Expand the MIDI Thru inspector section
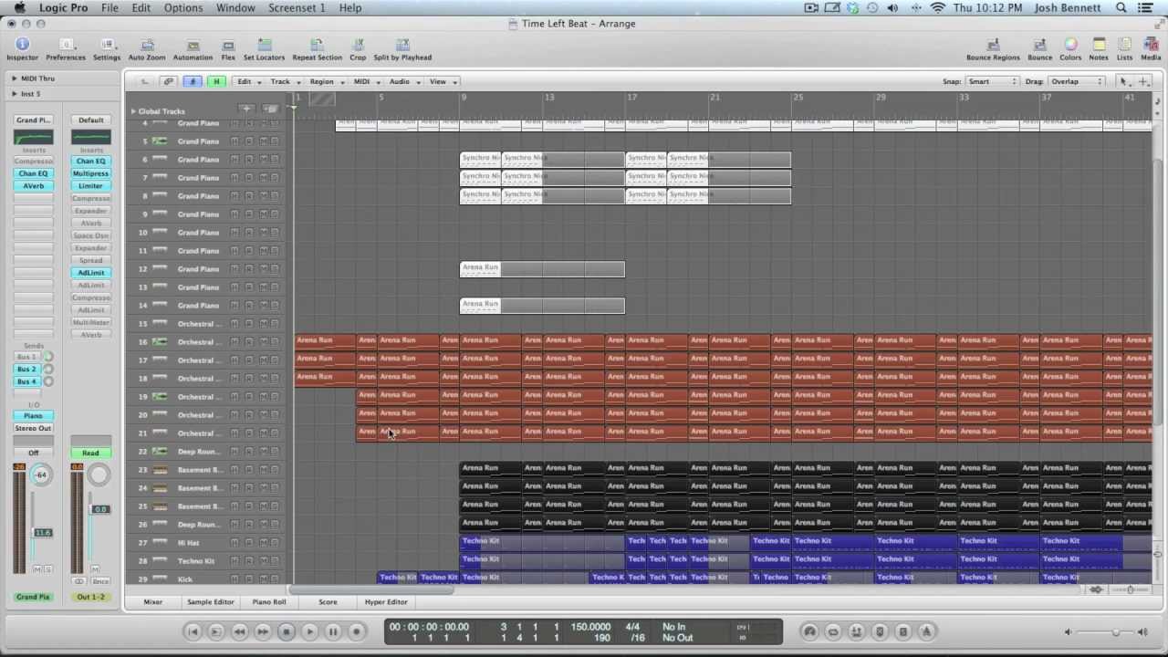1168x657 pixels. tap(15, 78)
